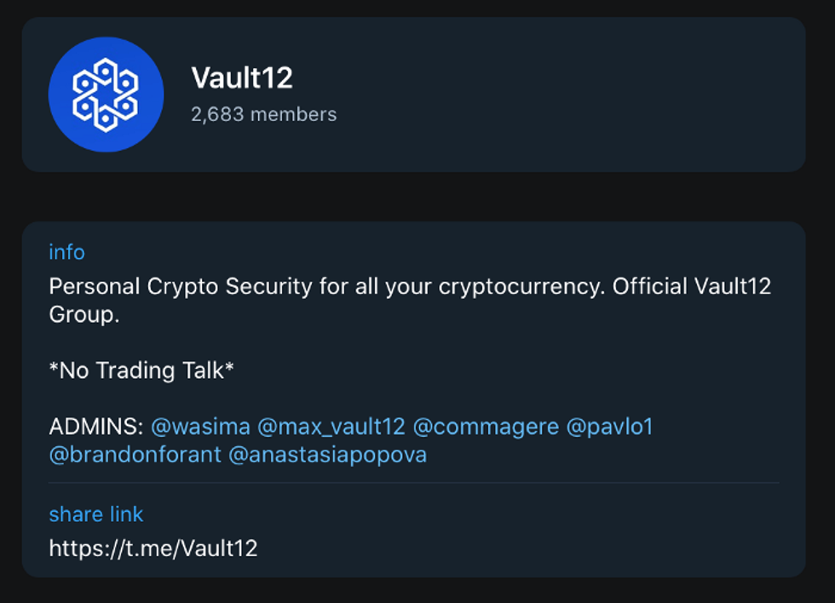The height and width of the screenshot is (603, 835).
Task: Open the https://t.me/Vault12 link
Action: 153,548
